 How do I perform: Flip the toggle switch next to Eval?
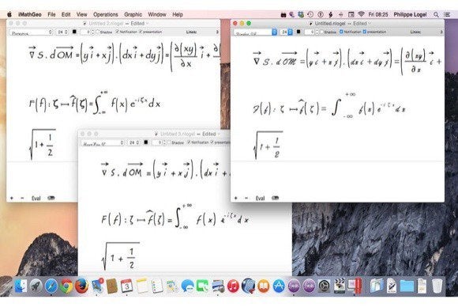click(275, 198)
